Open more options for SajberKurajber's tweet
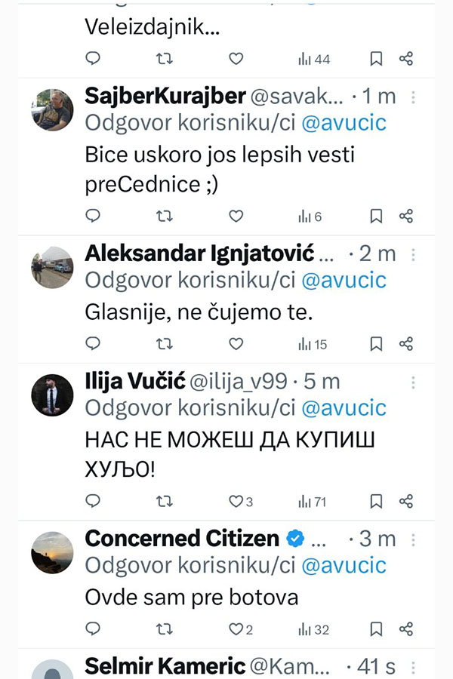The image size is (453, 679). coord(413,97)
